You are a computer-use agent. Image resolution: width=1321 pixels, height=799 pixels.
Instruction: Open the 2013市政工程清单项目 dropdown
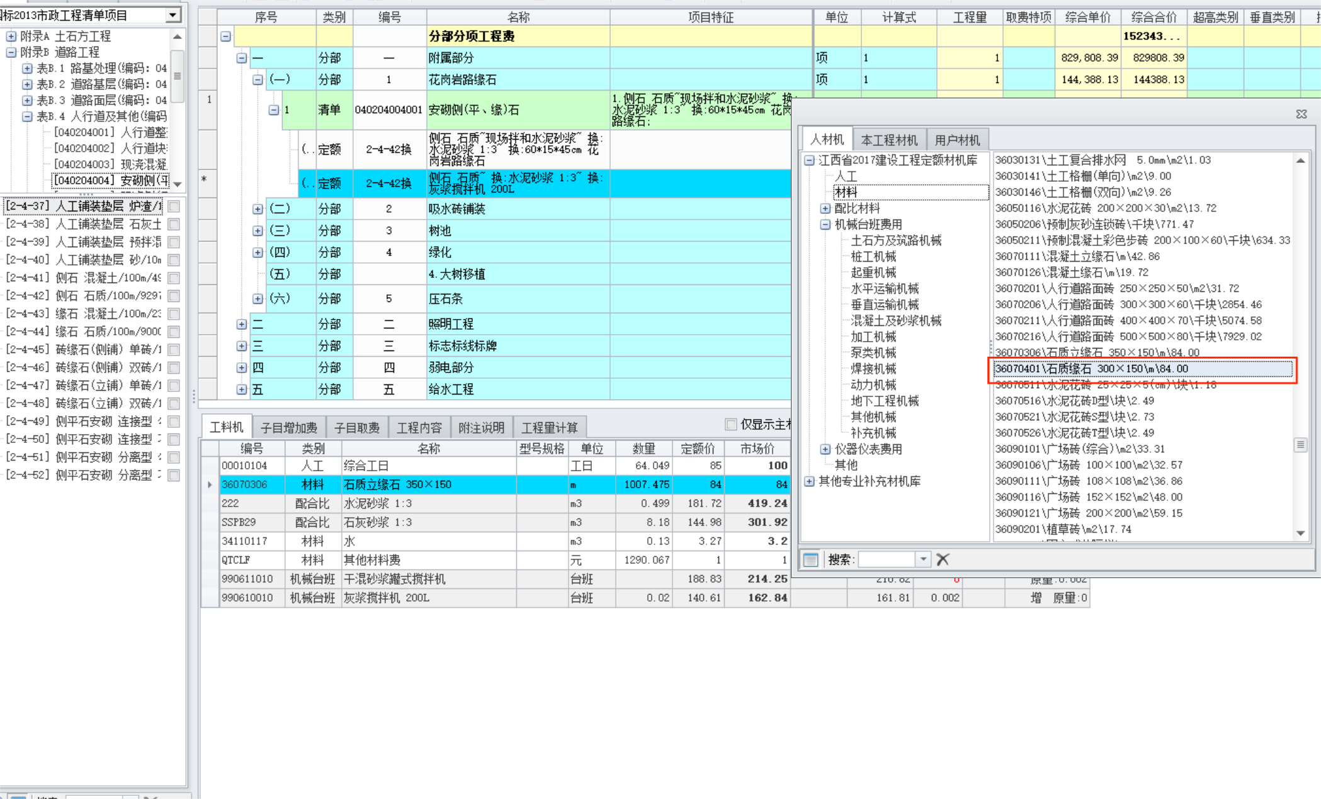pyautogui.click(x=173, y=14)
